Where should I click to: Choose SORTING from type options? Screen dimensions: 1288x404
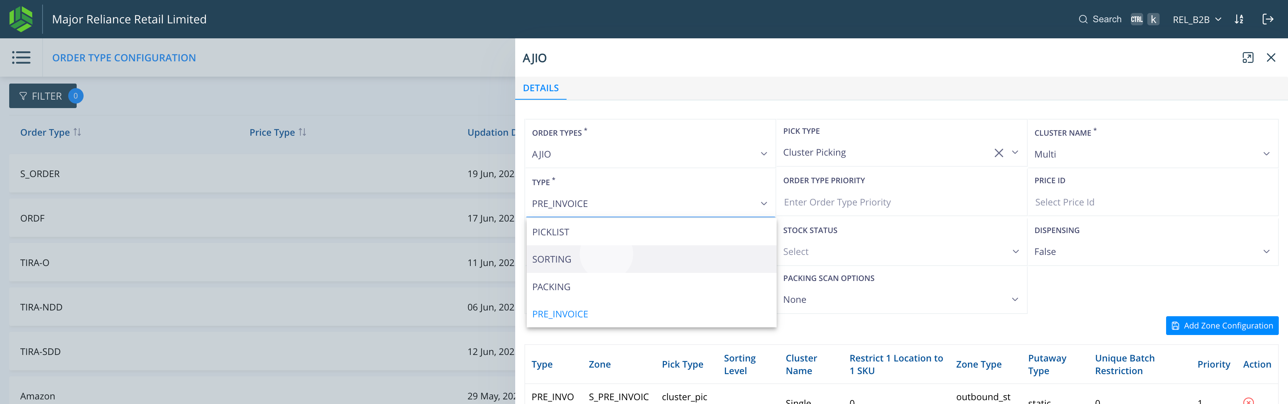651,259
